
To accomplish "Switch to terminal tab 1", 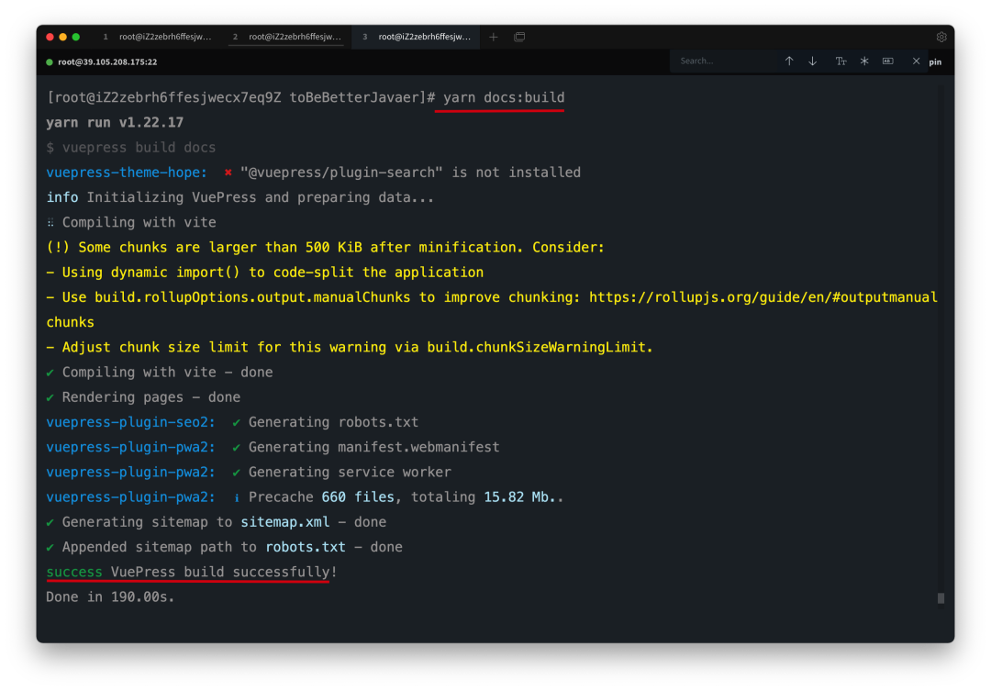I will [x=158, y=37].
